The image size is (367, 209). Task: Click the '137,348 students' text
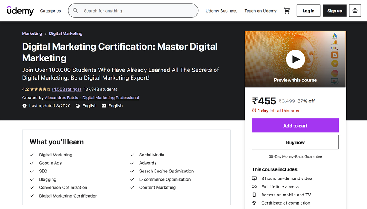pos(100,89)
